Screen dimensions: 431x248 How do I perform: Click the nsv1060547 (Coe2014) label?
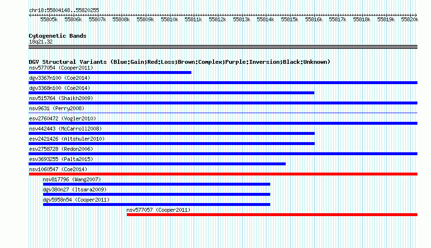tap(58, 169)
